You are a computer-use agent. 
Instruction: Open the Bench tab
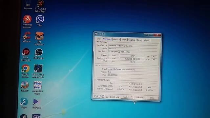click(139, 40)
